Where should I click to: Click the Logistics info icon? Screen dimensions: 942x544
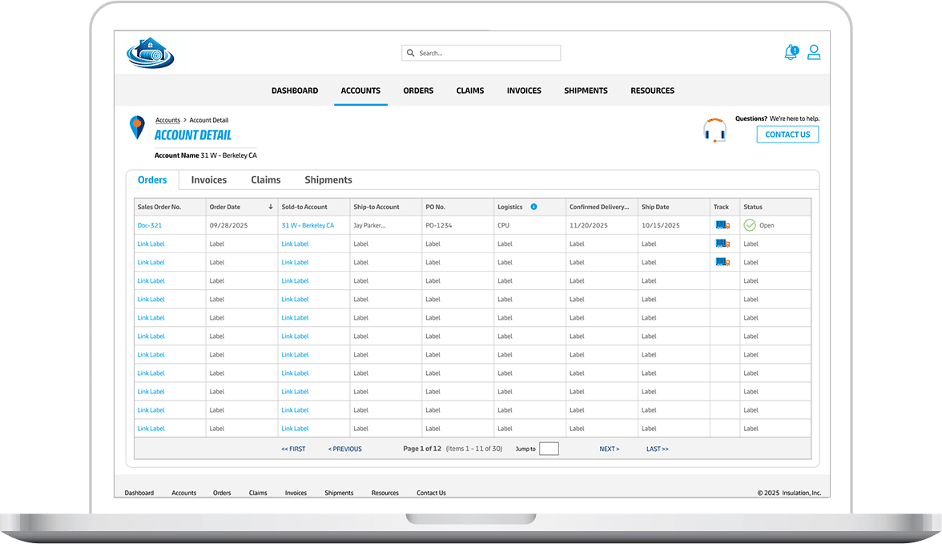click(x=533, y=207)
